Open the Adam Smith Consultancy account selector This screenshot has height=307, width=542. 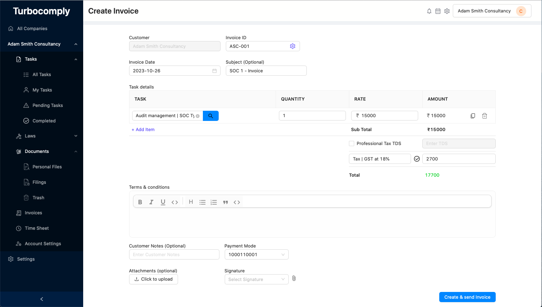[492, 11]
